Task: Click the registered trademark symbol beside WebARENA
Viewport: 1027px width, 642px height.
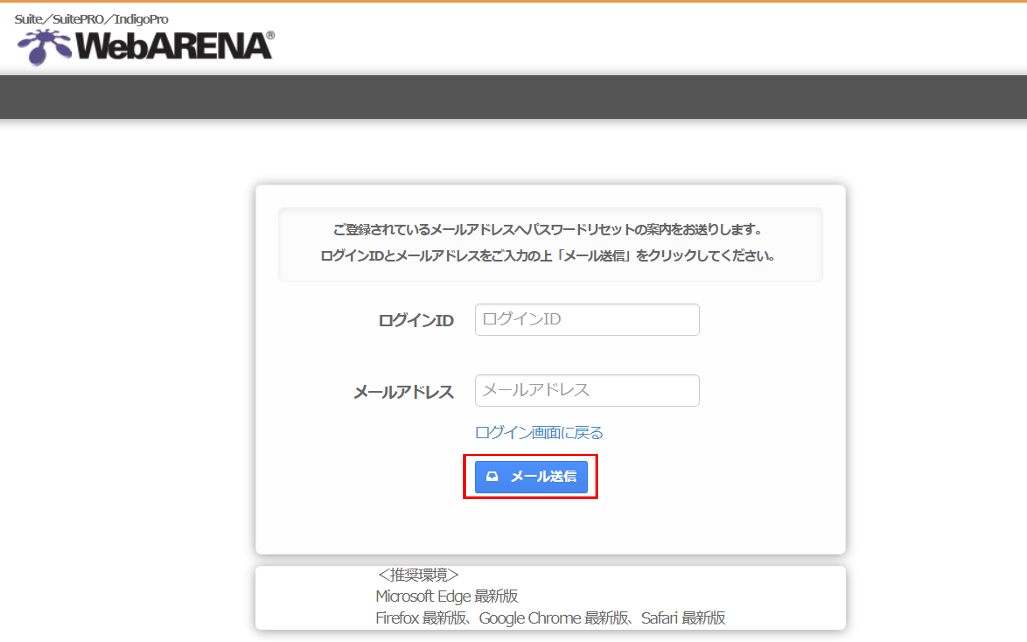Action: (x=270, y=35)
